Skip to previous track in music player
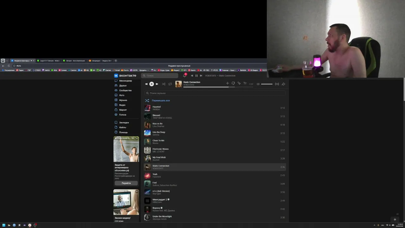405x228 pixels. pos(146,84)
